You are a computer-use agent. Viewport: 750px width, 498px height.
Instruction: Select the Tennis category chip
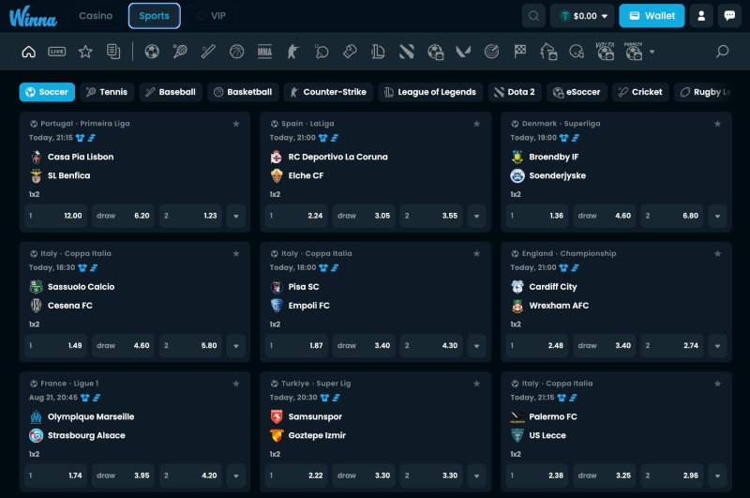tap(107, 92)
